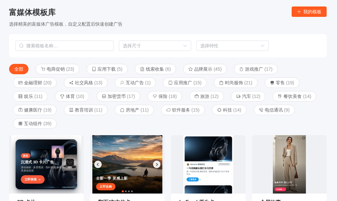The image size is (337, 201).
Task: Filter by 电信通讯 (9) label
Action: tap(277, 110)
